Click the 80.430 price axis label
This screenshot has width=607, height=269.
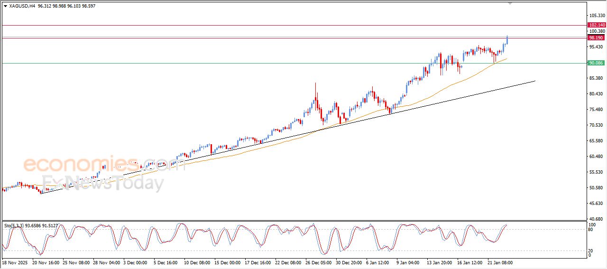tap(596, 94)
